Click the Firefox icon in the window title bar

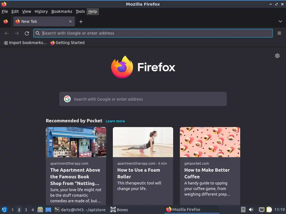pyautogui.click(x=4, y=4)
